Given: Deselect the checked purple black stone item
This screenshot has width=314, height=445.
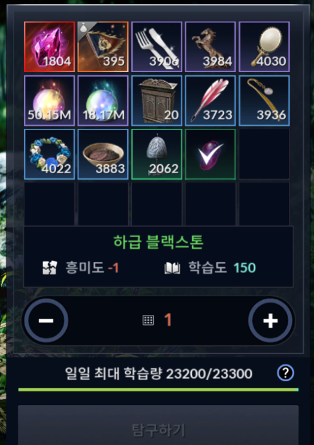Looking at the screenshot, I should [210, 154].
